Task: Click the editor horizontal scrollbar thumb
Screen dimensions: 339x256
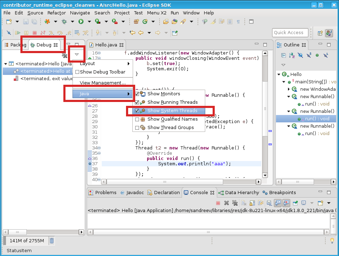Action: point(165,182)
